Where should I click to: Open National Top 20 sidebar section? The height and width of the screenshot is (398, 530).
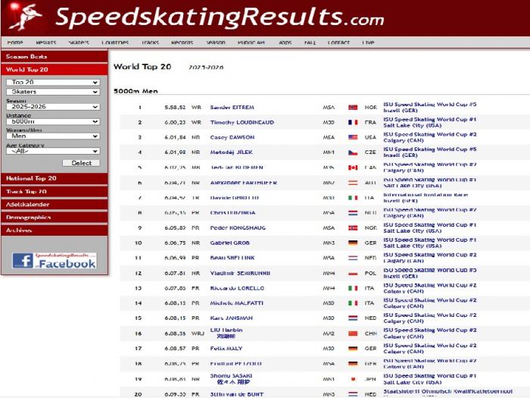pos(55,178)
